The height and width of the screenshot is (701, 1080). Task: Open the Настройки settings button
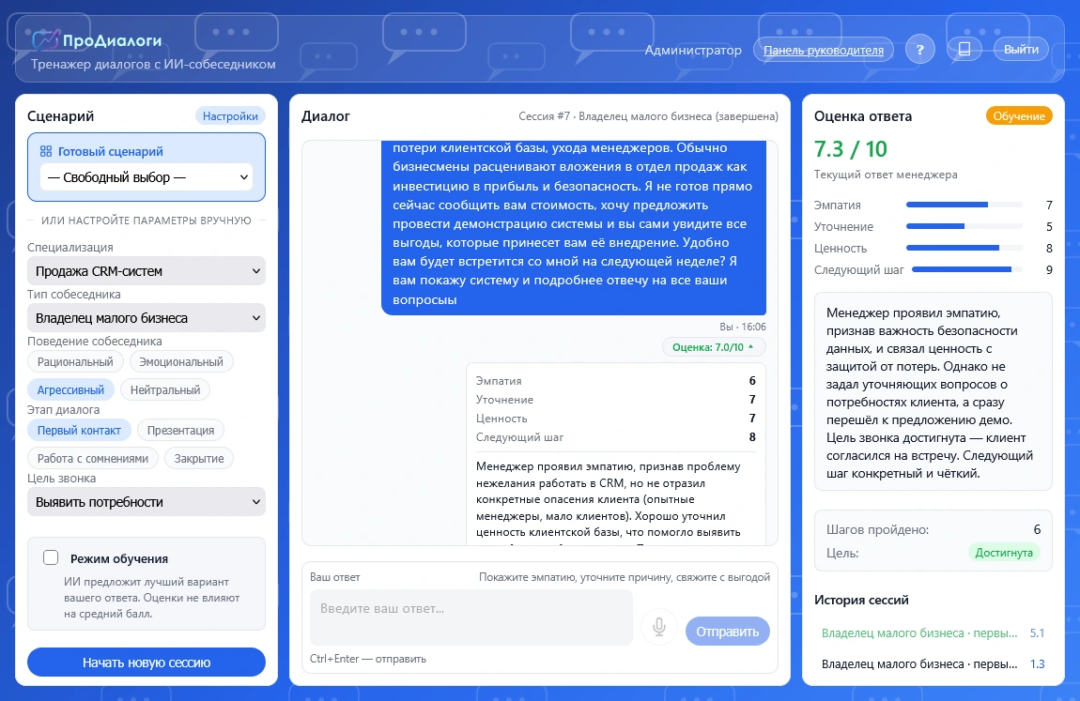point(230,116)
